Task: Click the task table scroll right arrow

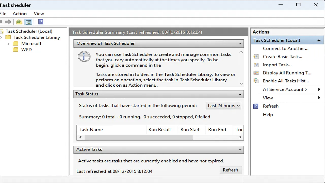Action: pos(240,137)
